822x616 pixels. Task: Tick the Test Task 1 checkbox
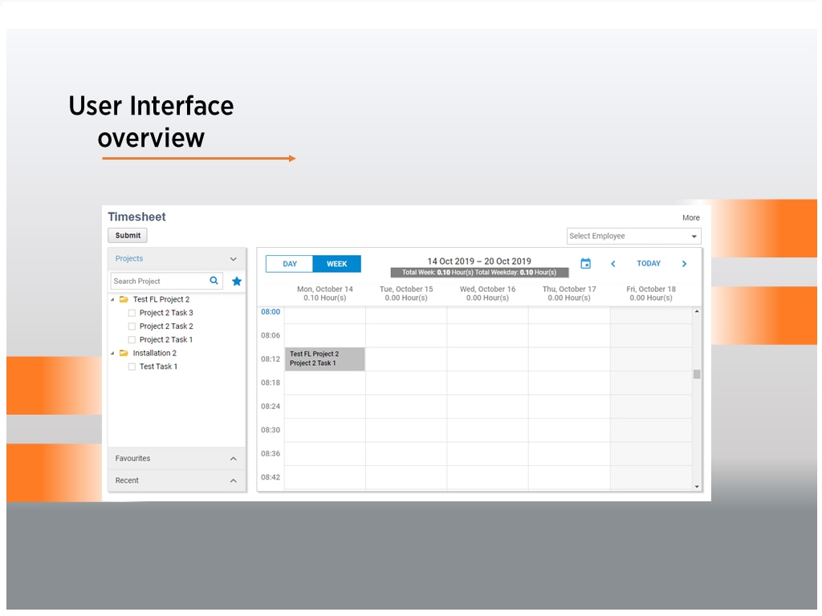(x=132, y=367)
